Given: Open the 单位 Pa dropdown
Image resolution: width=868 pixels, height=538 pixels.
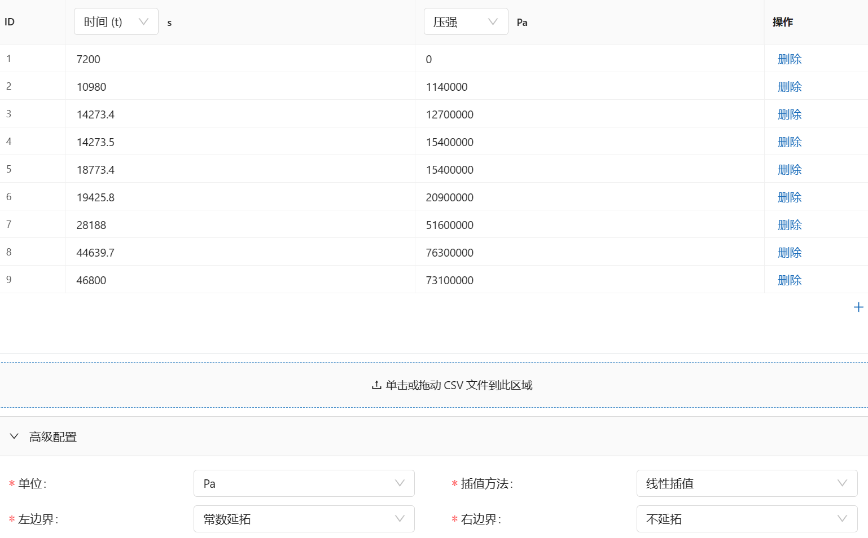Looking at the screenshot, I should coord(304,483).
